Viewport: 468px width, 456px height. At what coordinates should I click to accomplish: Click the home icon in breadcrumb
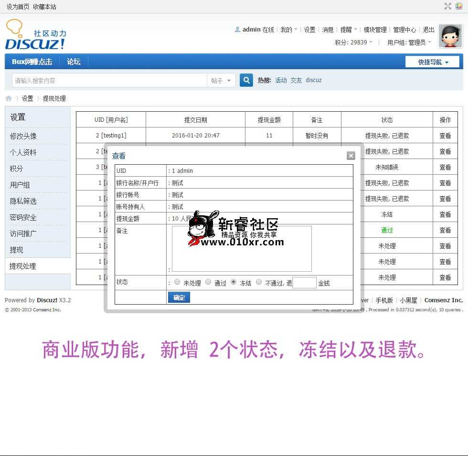[x=9, y=98]
